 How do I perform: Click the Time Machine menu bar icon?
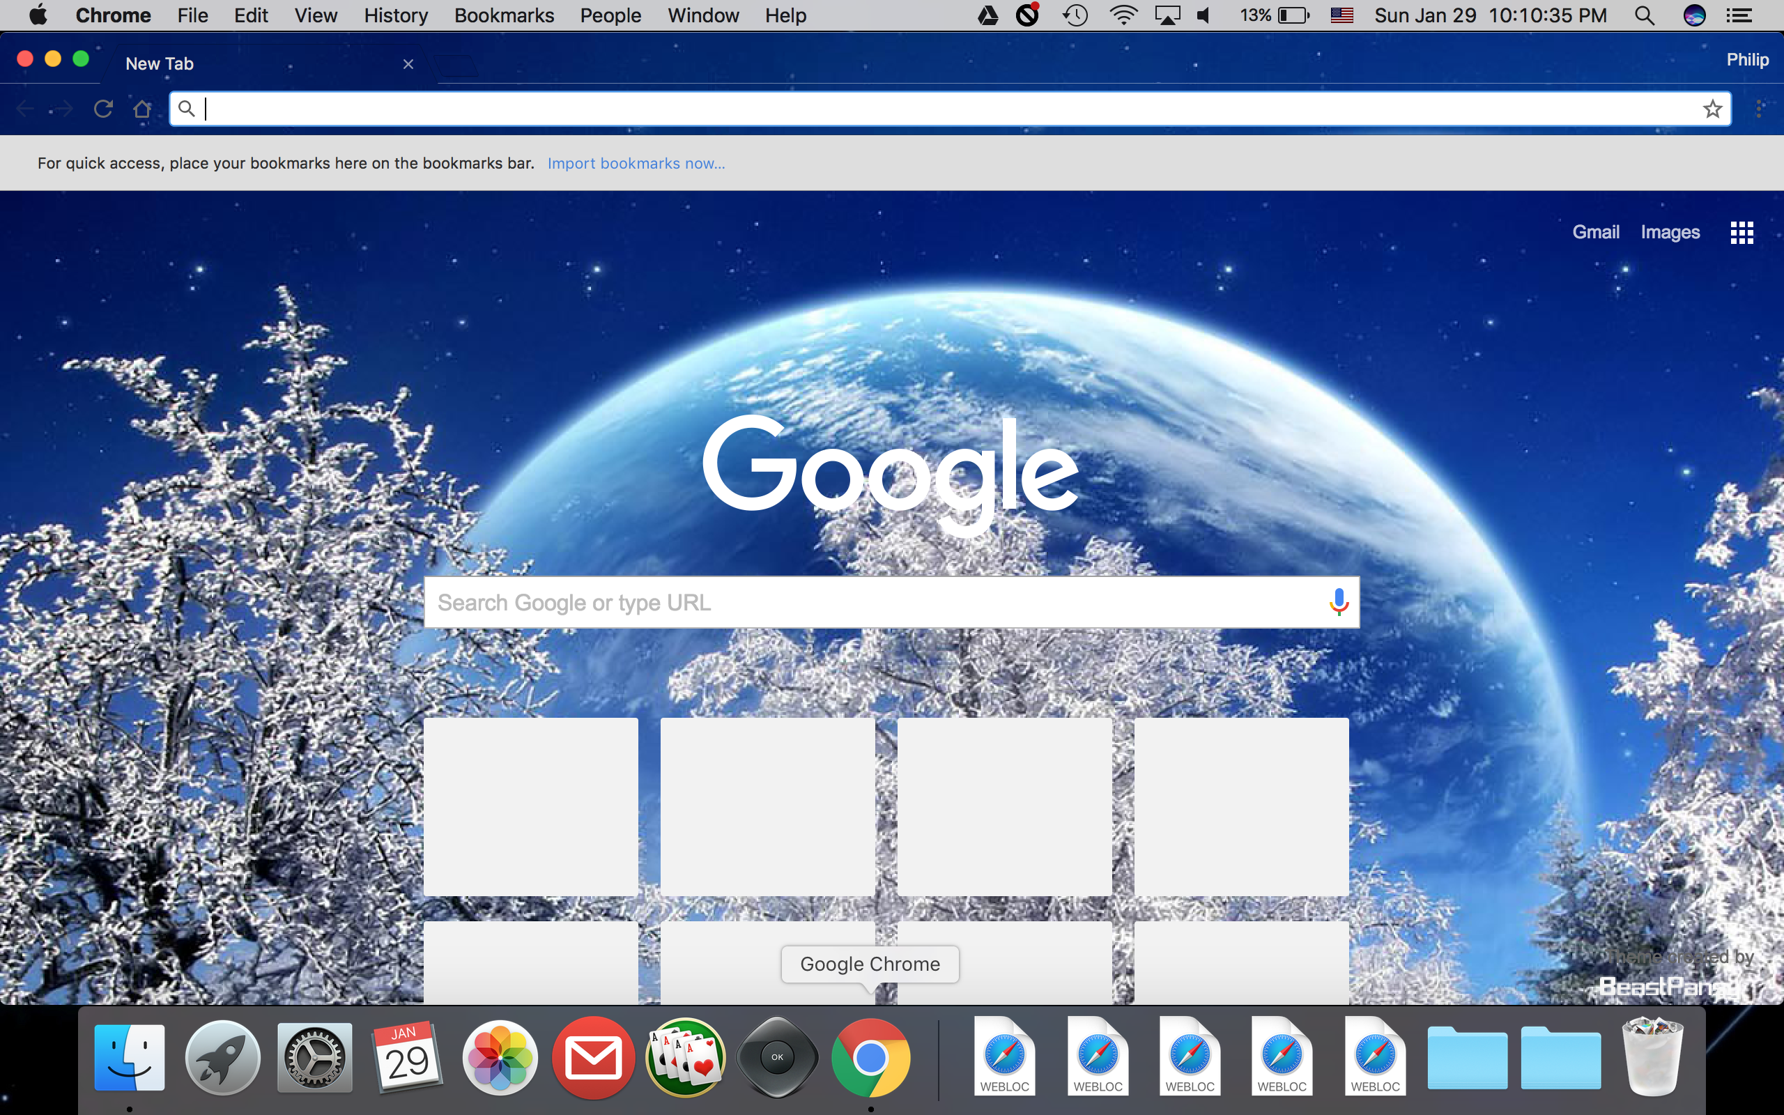pos(1075,15)
